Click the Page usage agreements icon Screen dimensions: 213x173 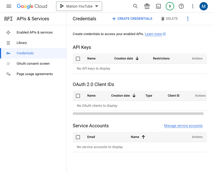pos(8,74)
